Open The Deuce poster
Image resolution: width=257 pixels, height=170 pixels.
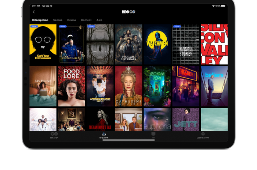pos(186,86)
